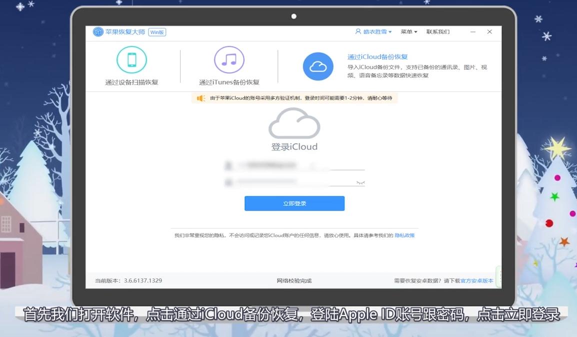Viewport: 577px width, 337px height.
Task: Click the user profile icon beside 皓衣胜雪
Action: coord(358,31)
